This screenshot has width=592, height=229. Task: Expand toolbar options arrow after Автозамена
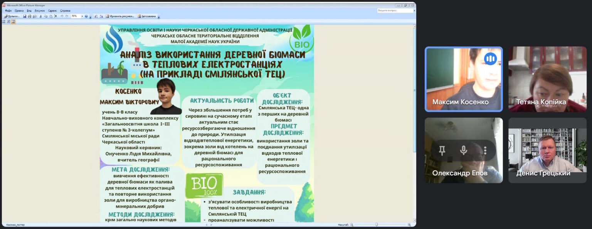point(158,17)
